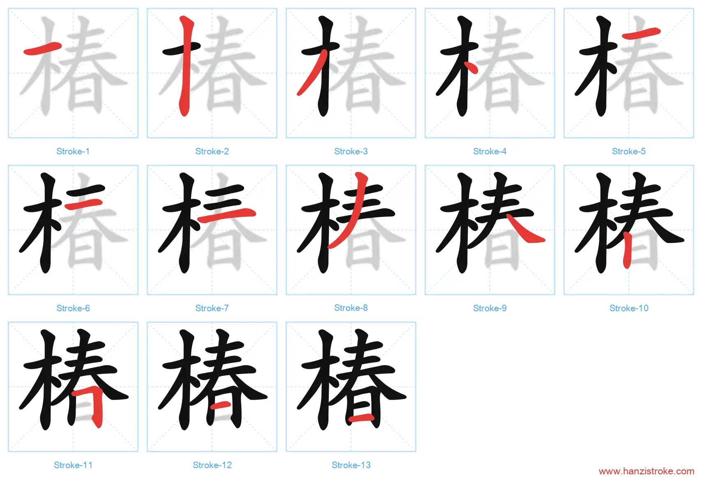Open the Stroke-1 diagram thumbnail
Screen dimensions: 702x478
pos(73,73)
